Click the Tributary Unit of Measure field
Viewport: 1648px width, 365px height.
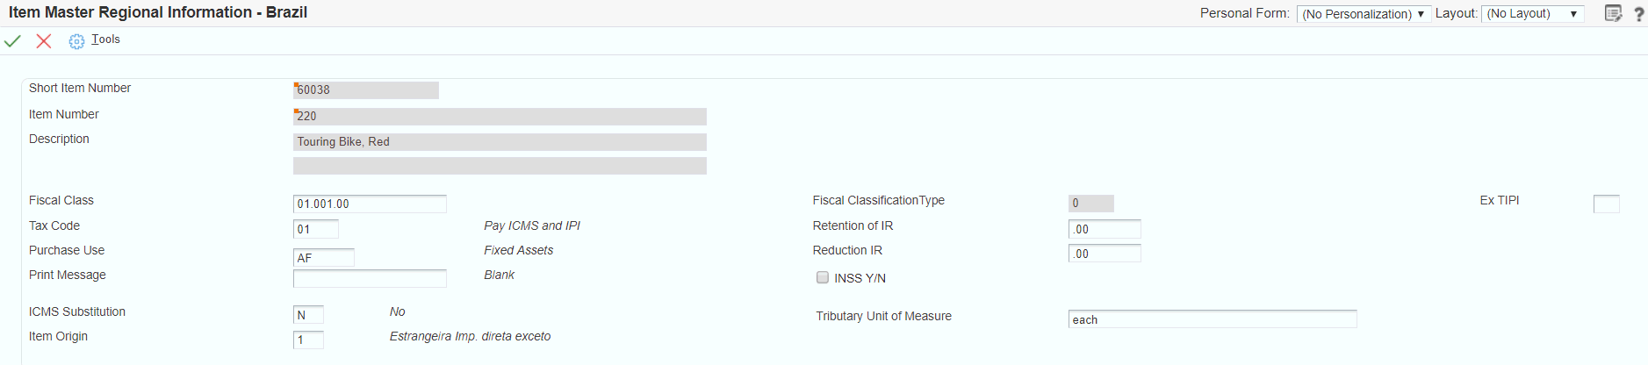(x=1212, y=319)
